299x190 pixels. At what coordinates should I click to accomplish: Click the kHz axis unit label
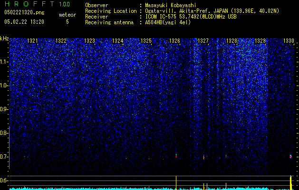coord(4,38)
